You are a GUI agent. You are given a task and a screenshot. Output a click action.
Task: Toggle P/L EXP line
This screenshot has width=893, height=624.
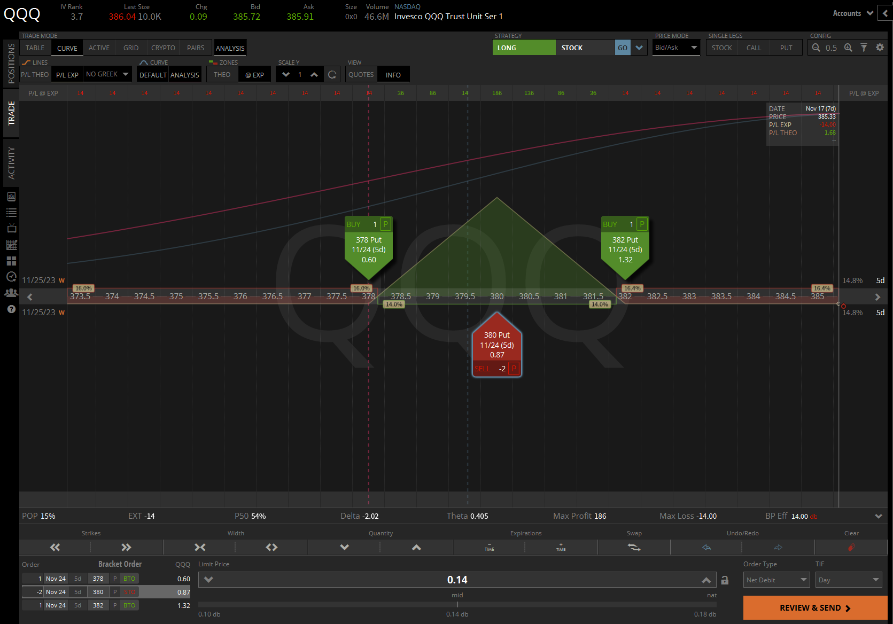67,75
